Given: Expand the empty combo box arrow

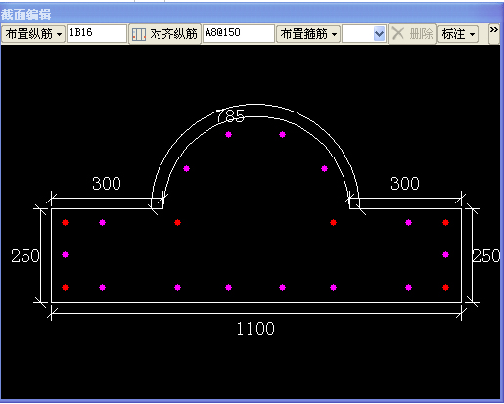Looking at the screenshot, I should click(379, 34).
